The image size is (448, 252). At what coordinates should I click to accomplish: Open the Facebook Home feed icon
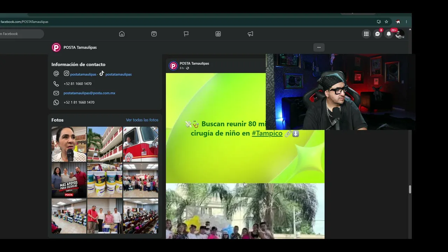(x=122, y=34)
